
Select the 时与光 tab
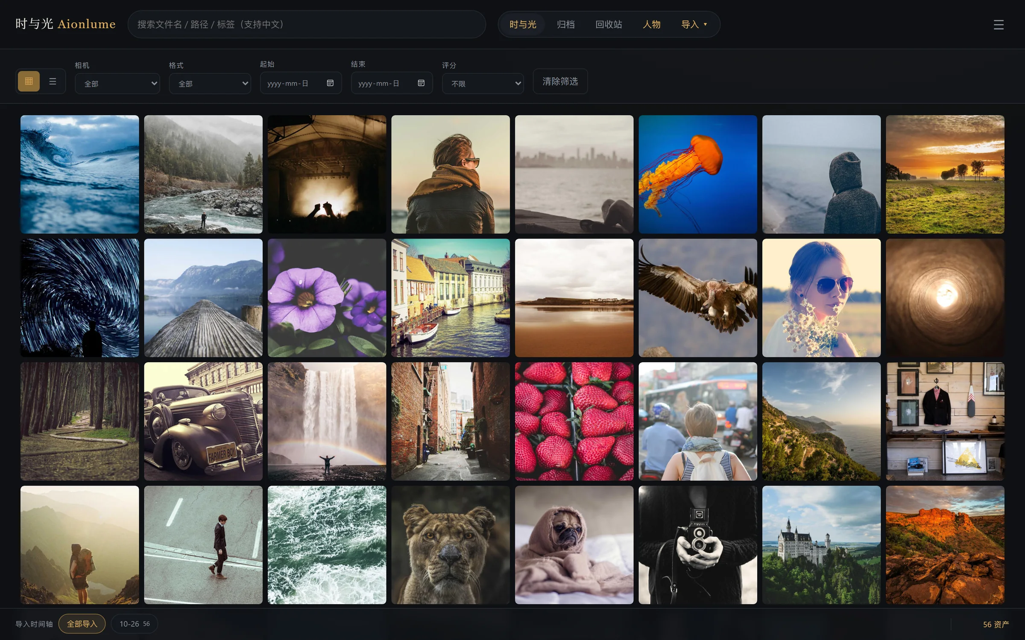point(523,24)
